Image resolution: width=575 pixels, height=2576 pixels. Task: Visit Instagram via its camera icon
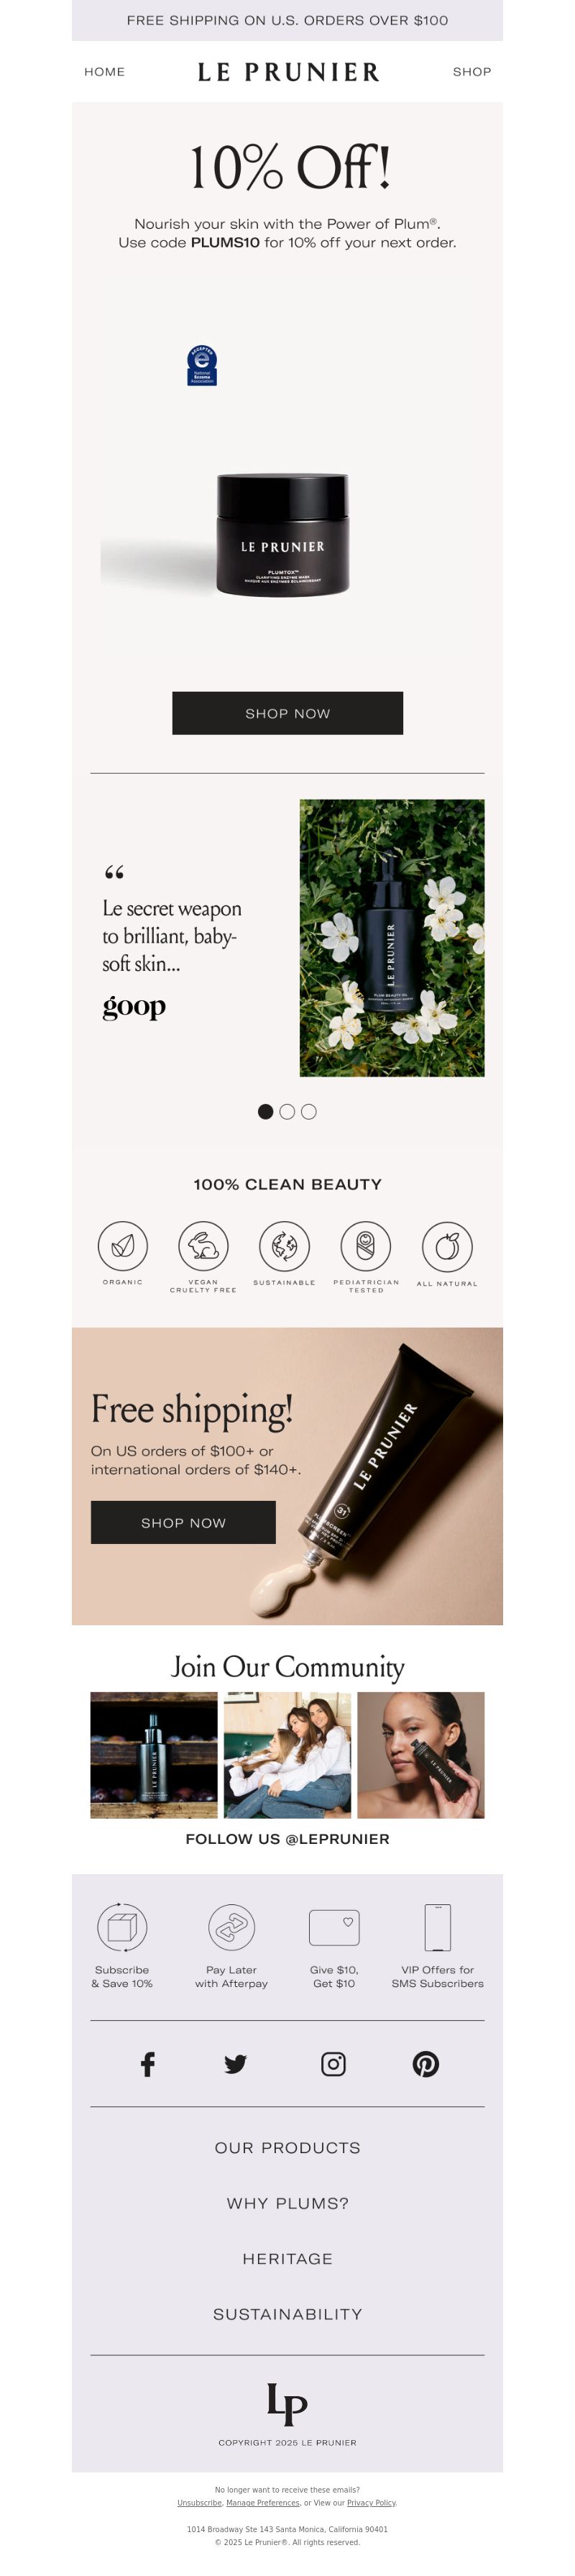tap(333, 2063)
